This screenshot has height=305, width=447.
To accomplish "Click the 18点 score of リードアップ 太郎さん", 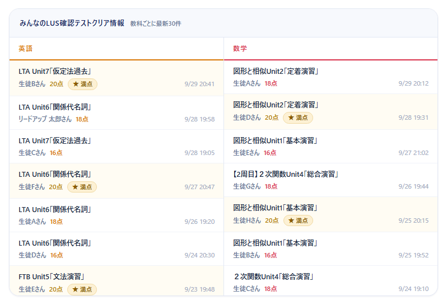I will (82, 119).
